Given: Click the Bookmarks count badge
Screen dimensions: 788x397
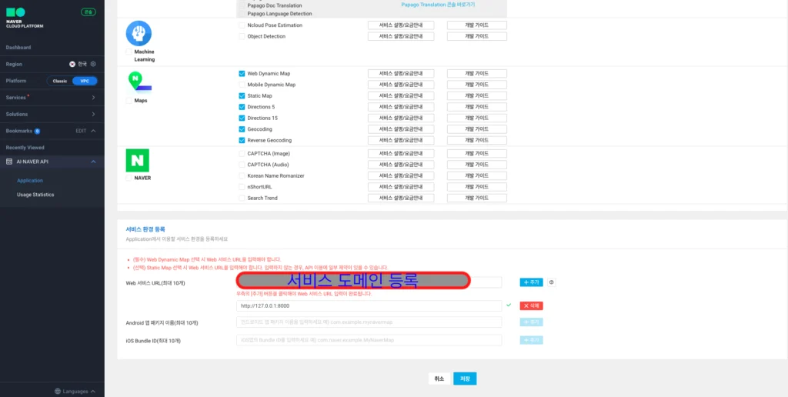Looking at the screenshot, I should [x=37, y=131].
